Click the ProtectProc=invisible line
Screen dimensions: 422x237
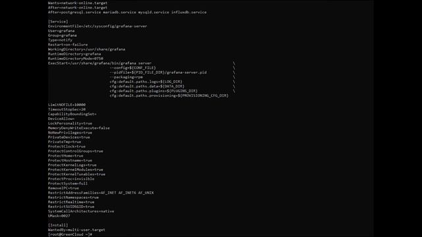[x=71, y=178]
